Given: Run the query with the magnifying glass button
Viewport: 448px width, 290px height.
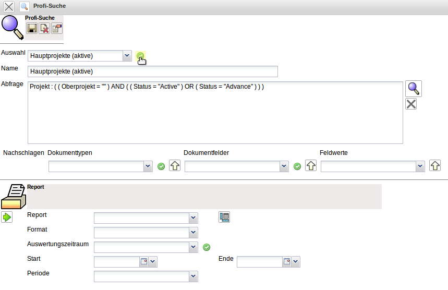Looking at the screenshot, I should click(414, 89).
